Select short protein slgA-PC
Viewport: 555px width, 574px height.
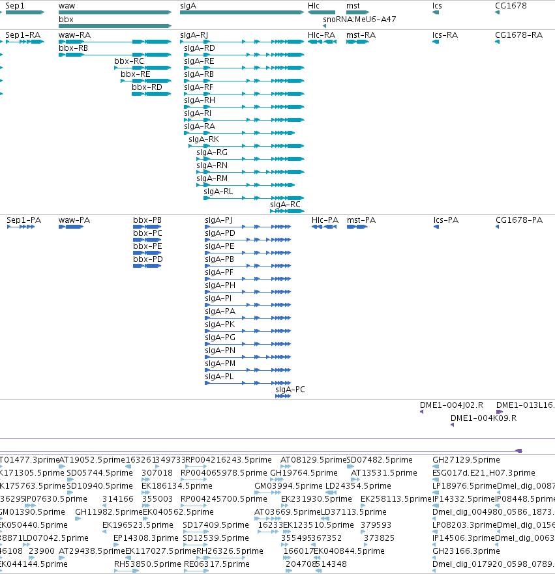click(283, 396)
